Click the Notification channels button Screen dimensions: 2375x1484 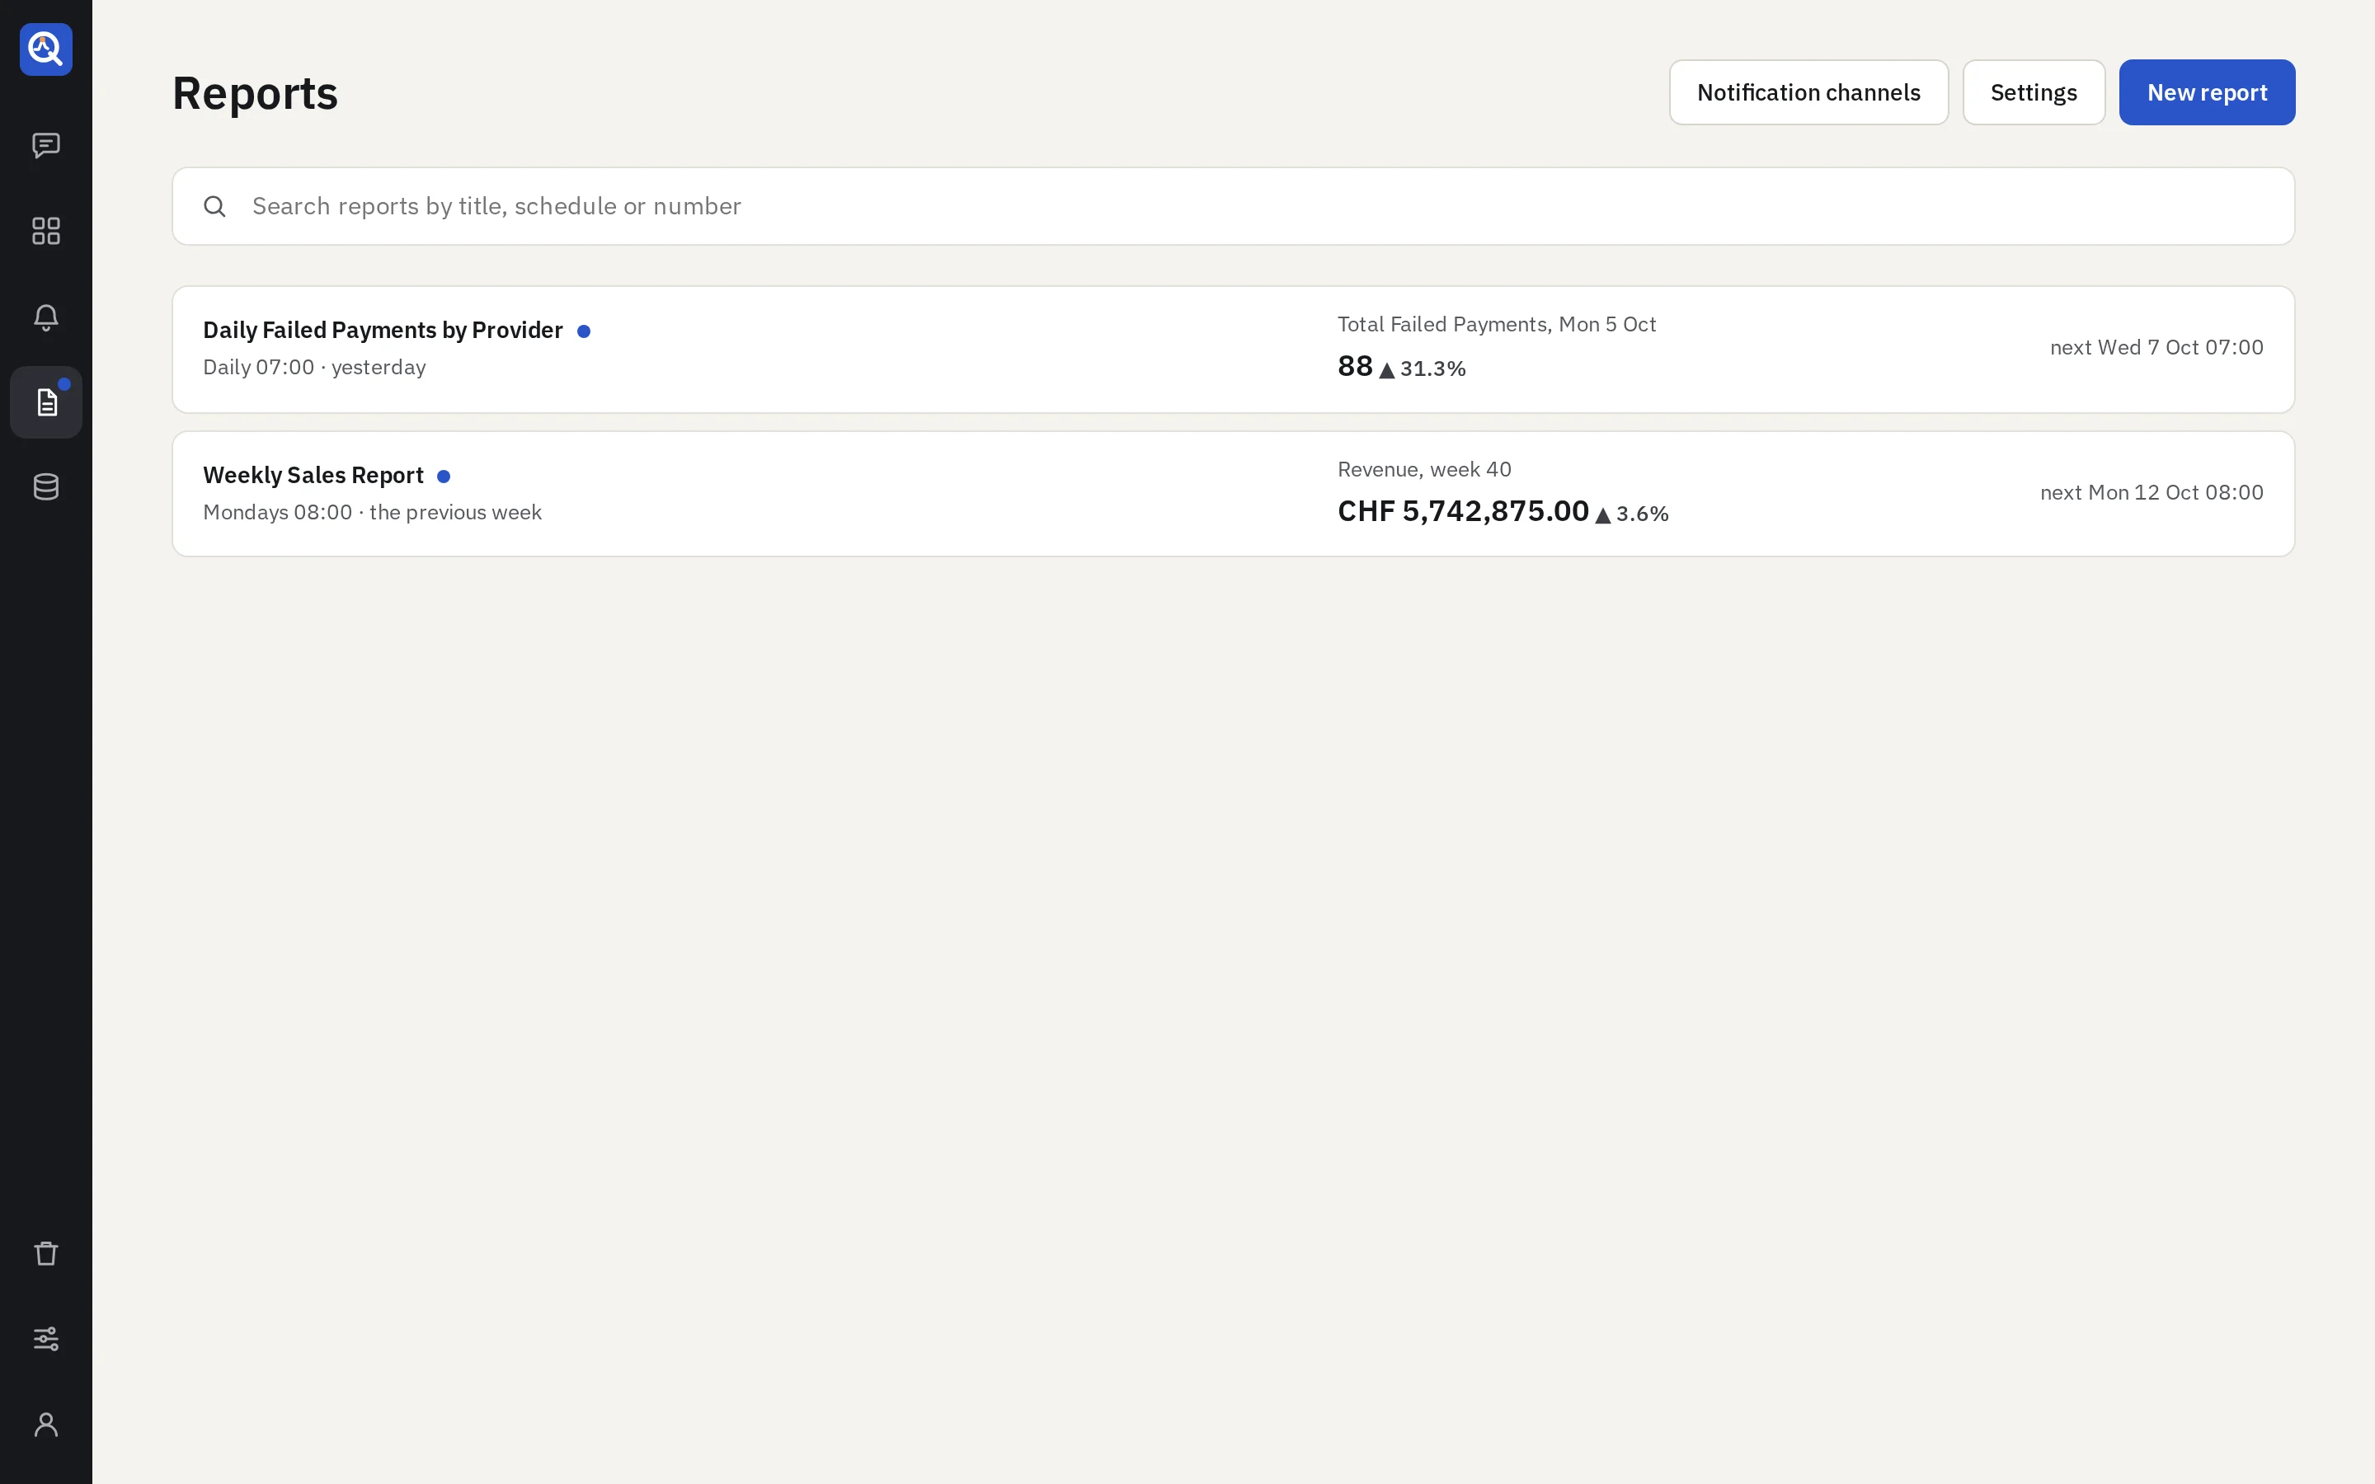point(1808,92)
